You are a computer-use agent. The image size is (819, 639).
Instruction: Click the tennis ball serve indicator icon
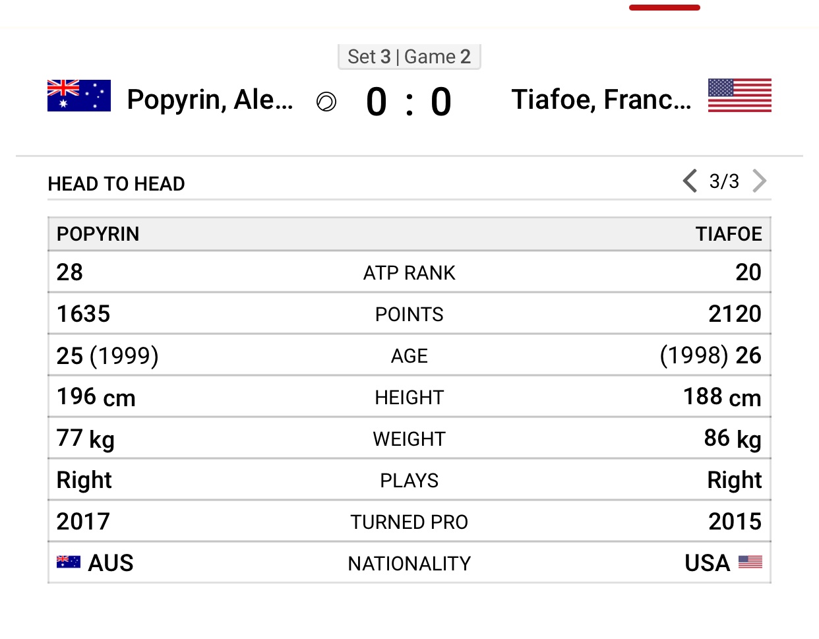(x=326, y=102)
